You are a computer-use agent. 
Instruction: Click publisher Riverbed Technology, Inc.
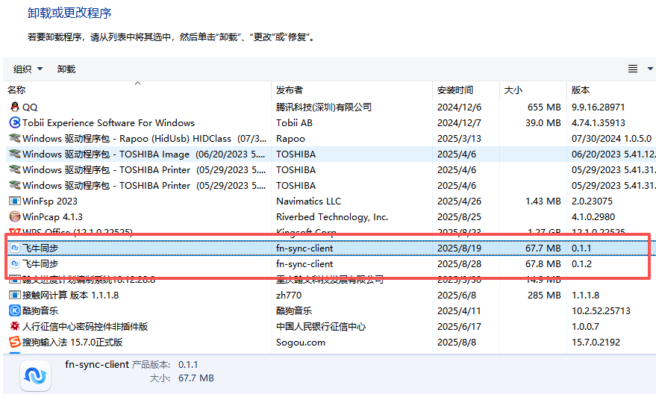pos(332,216)
